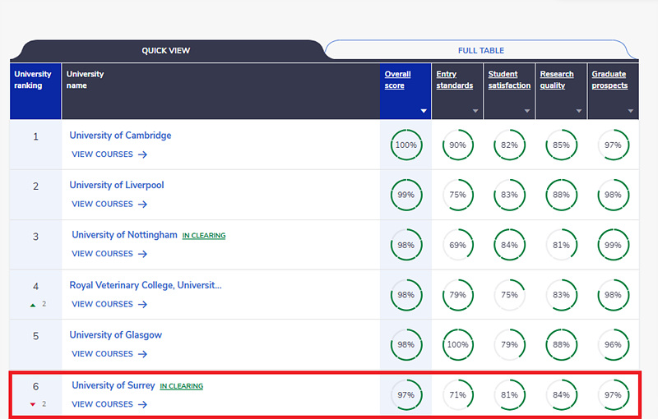Sort by Overall score using its dropdown arrow

click(424, 111)
